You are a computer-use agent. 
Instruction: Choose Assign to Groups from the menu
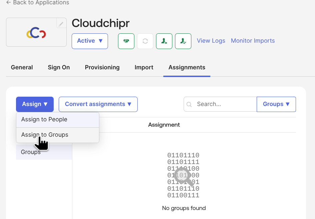tap(58, 135)
